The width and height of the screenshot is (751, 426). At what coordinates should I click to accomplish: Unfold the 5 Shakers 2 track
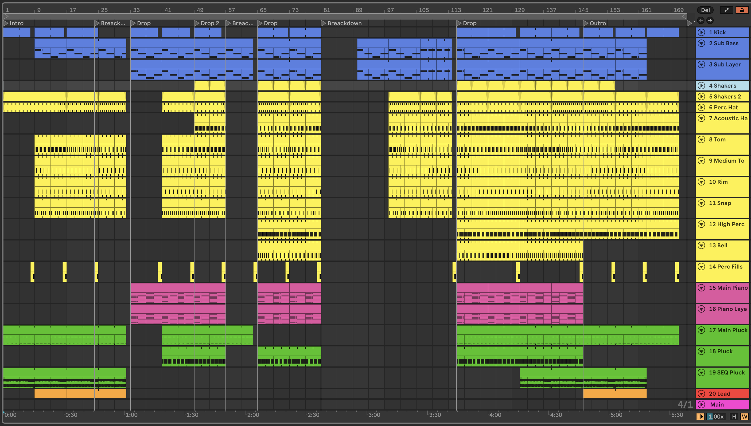(x=701, y=96)
